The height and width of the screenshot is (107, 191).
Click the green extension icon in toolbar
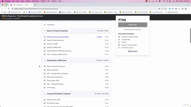pos(170,9)
